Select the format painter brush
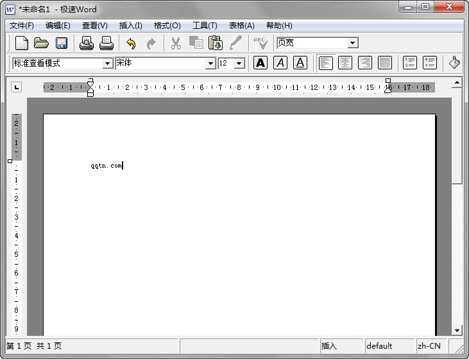Image resolution: width=469 pixels, height=359 pixels. (x=235, y=43)
